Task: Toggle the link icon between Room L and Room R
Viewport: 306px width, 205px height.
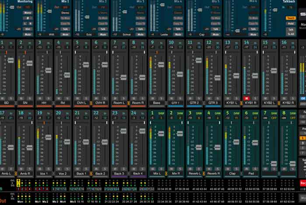Action: (129, 103)
